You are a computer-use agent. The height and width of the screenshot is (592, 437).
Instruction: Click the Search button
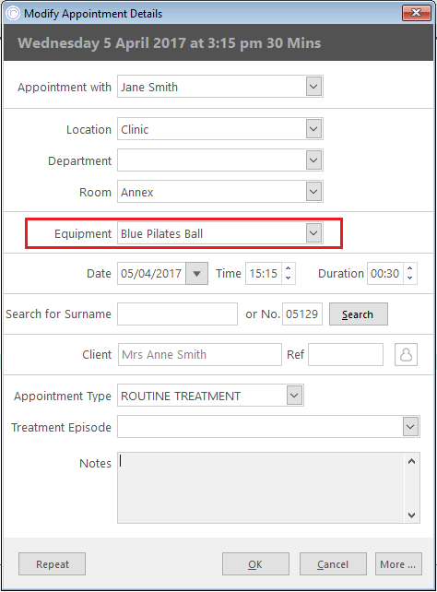359,314
